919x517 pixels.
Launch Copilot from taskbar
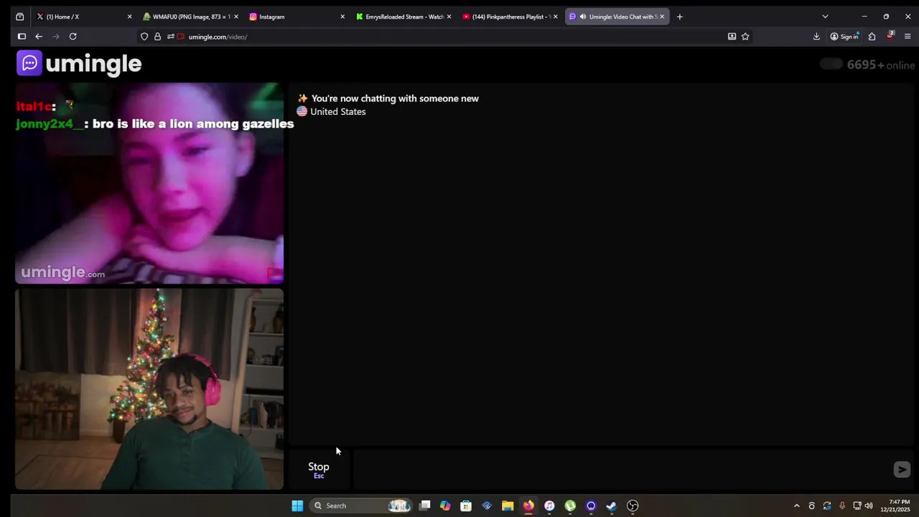coord(445,506)
